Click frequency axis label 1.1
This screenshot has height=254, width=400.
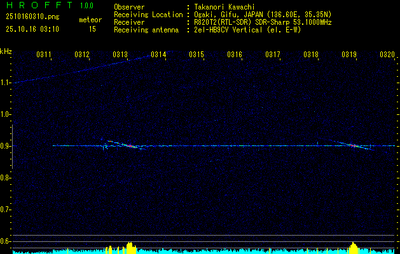(x=4, y=83)
